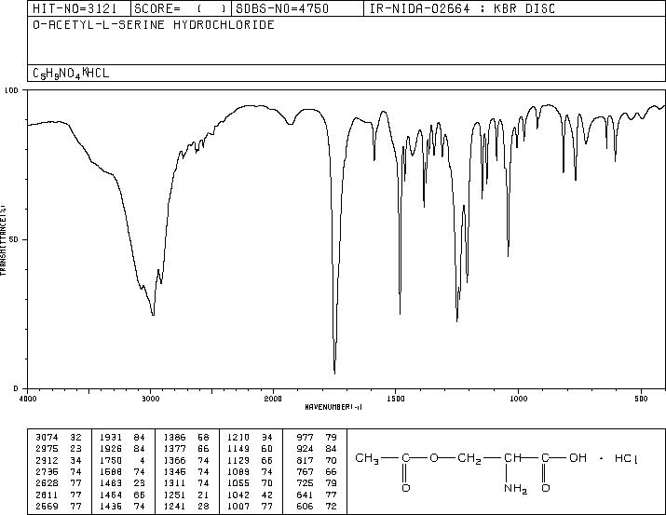Select the 606 peak entry in table
666x515 pixels.
[316, 507]
